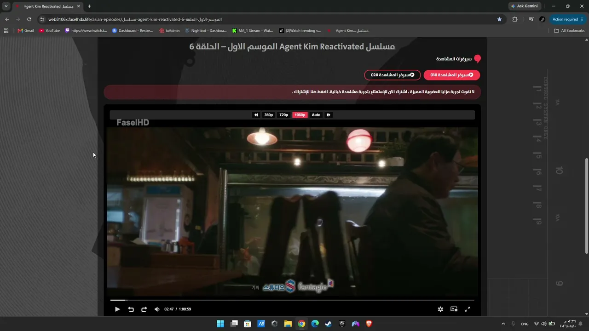The width and height of the screenshot is (589, 331).
Task: Enter fullscreen in the video player
Action: (468, 309)
